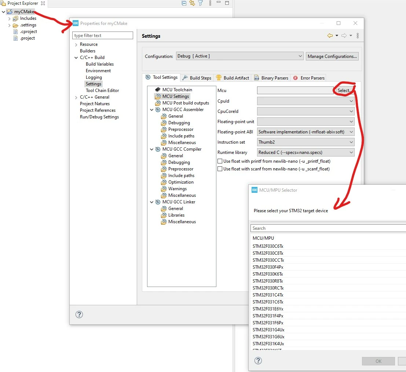The height and width of the screenshot is (372, 406).
Task: Open Runtime library dropdown
Action: 306,152
